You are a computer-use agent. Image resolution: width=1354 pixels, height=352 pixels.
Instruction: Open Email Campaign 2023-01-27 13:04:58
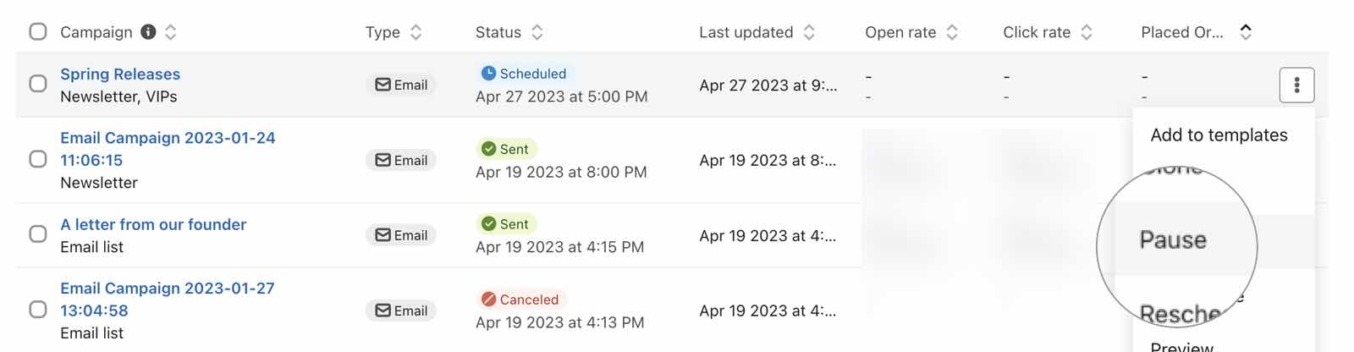[x=167, y=300]
